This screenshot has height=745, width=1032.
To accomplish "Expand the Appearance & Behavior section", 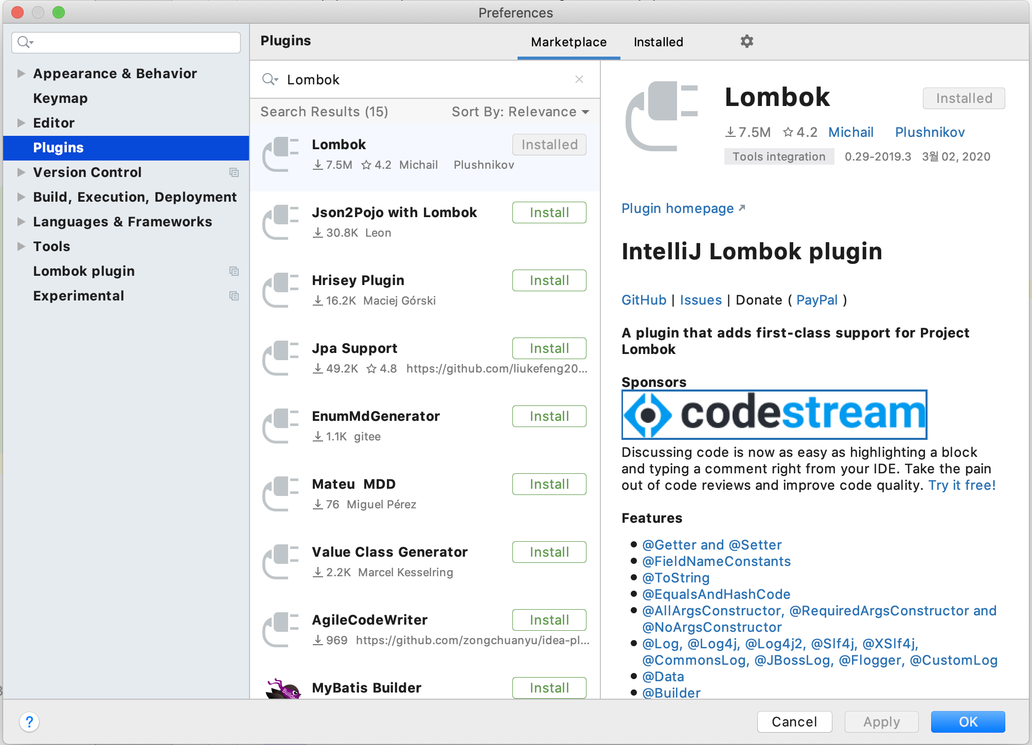I will tap(21, 74).
